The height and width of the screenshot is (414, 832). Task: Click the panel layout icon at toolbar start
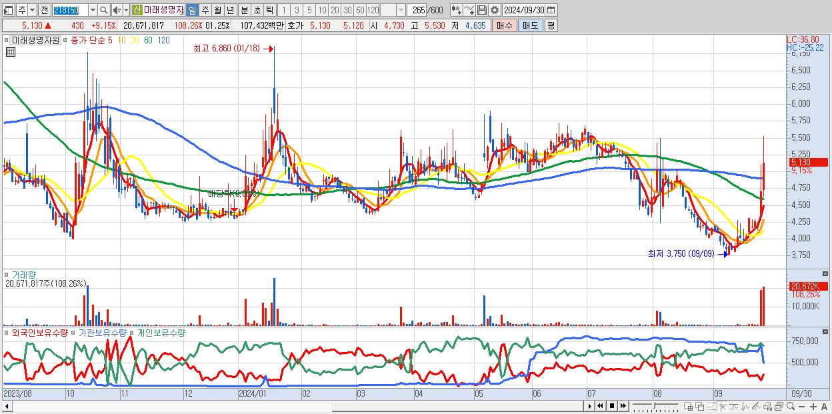(8, 10)
